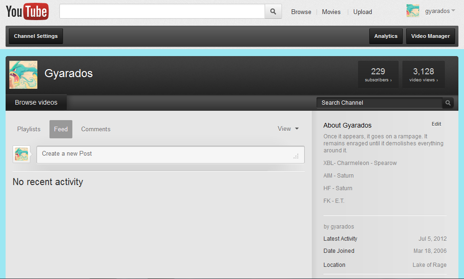
Task: Select the Feed tab
Action: (x=61, y=129)
